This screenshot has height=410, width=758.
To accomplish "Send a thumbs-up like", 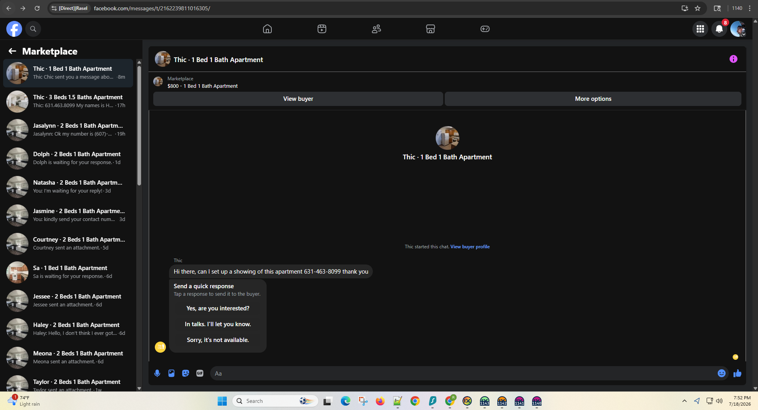I will point(737,373).
